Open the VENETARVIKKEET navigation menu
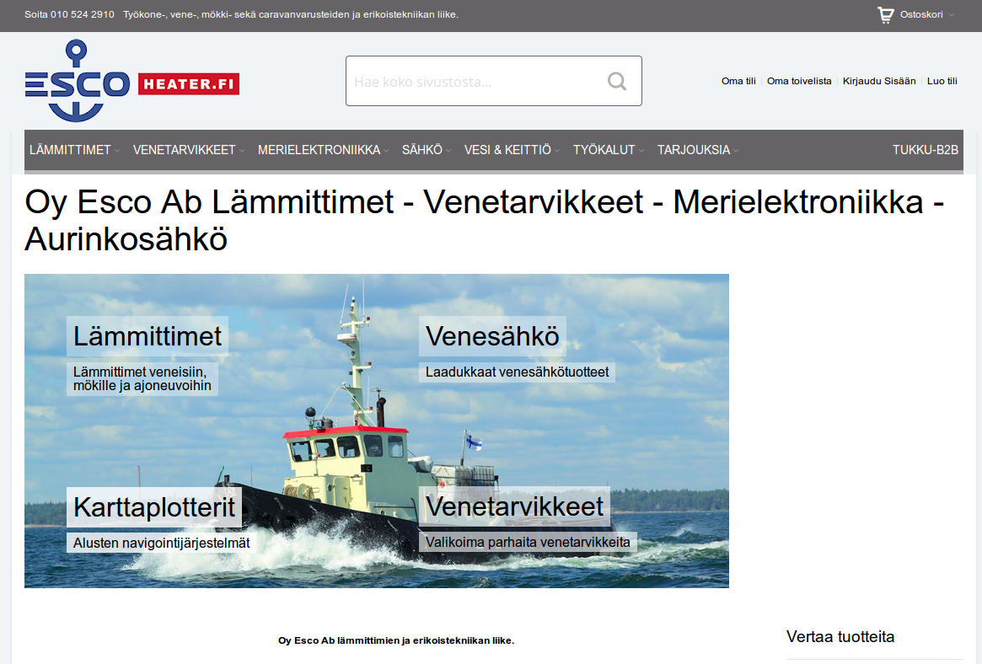 [184, 150]
